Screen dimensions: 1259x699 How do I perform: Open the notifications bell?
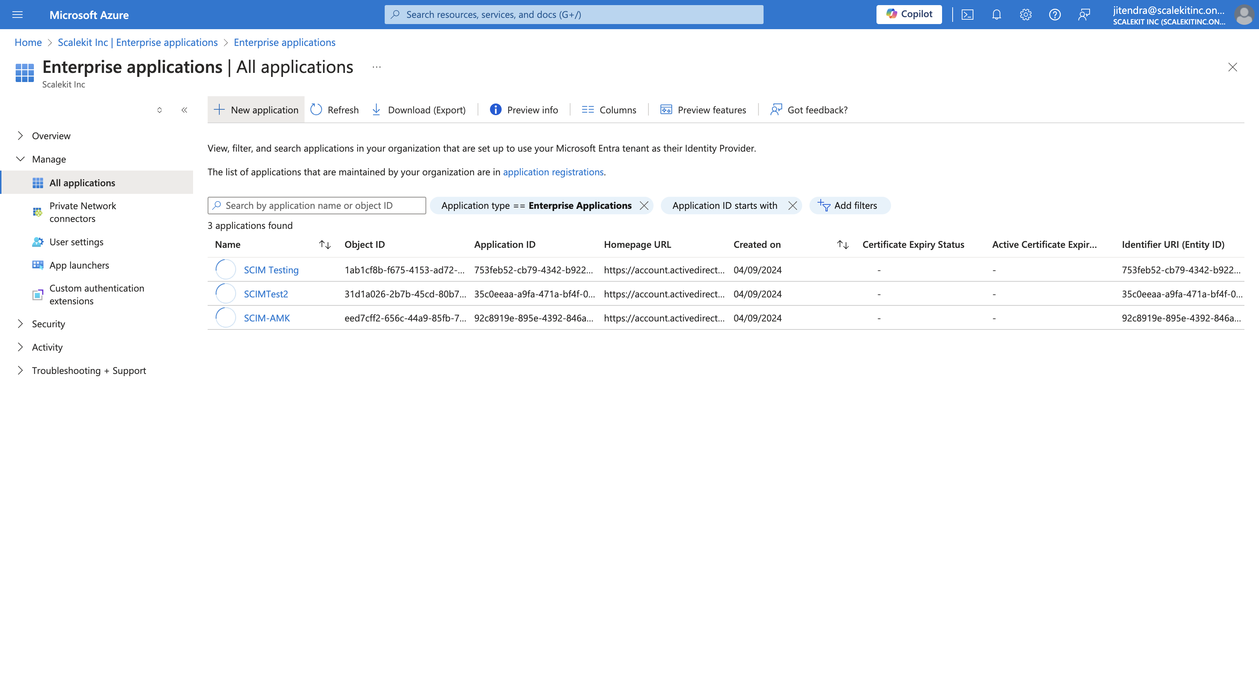click(997, 15)
